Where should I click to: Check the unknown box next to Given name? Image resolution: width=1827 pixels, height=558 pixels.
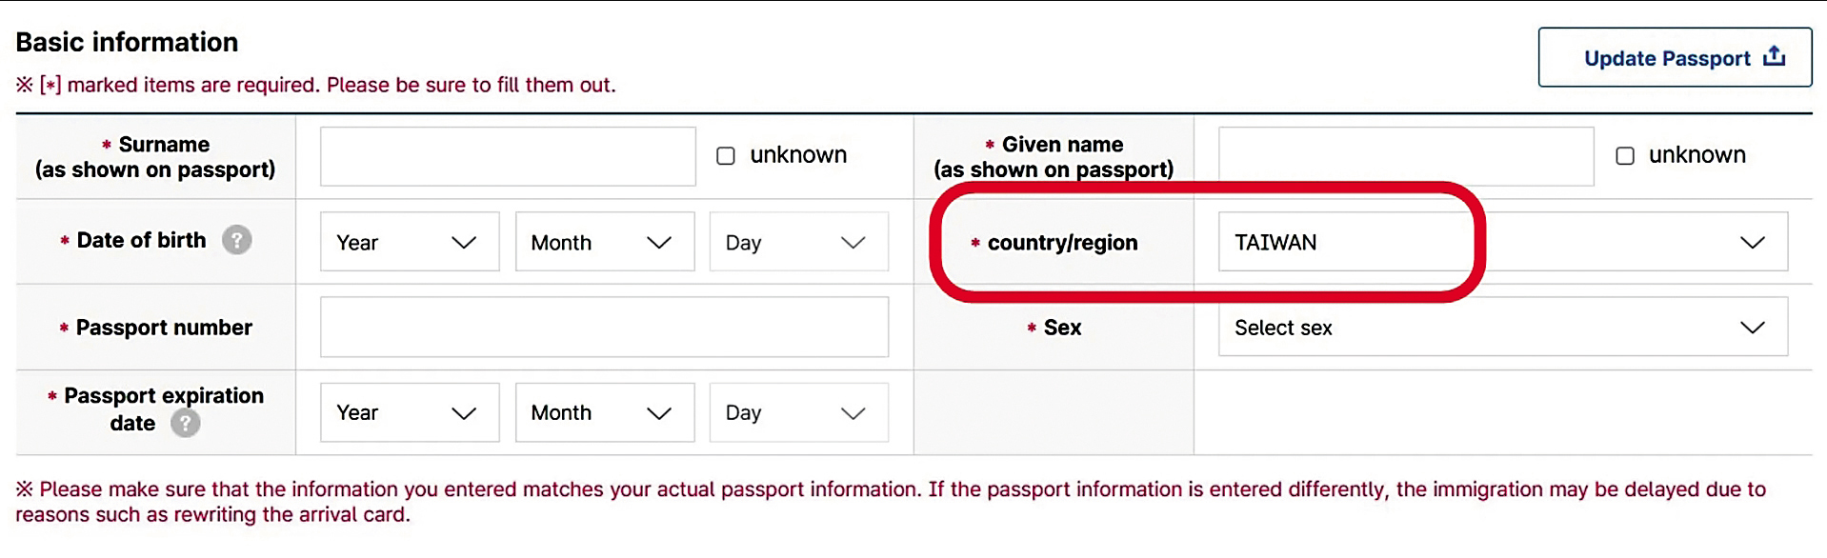pyautogui.click(x=1625, y=155)
